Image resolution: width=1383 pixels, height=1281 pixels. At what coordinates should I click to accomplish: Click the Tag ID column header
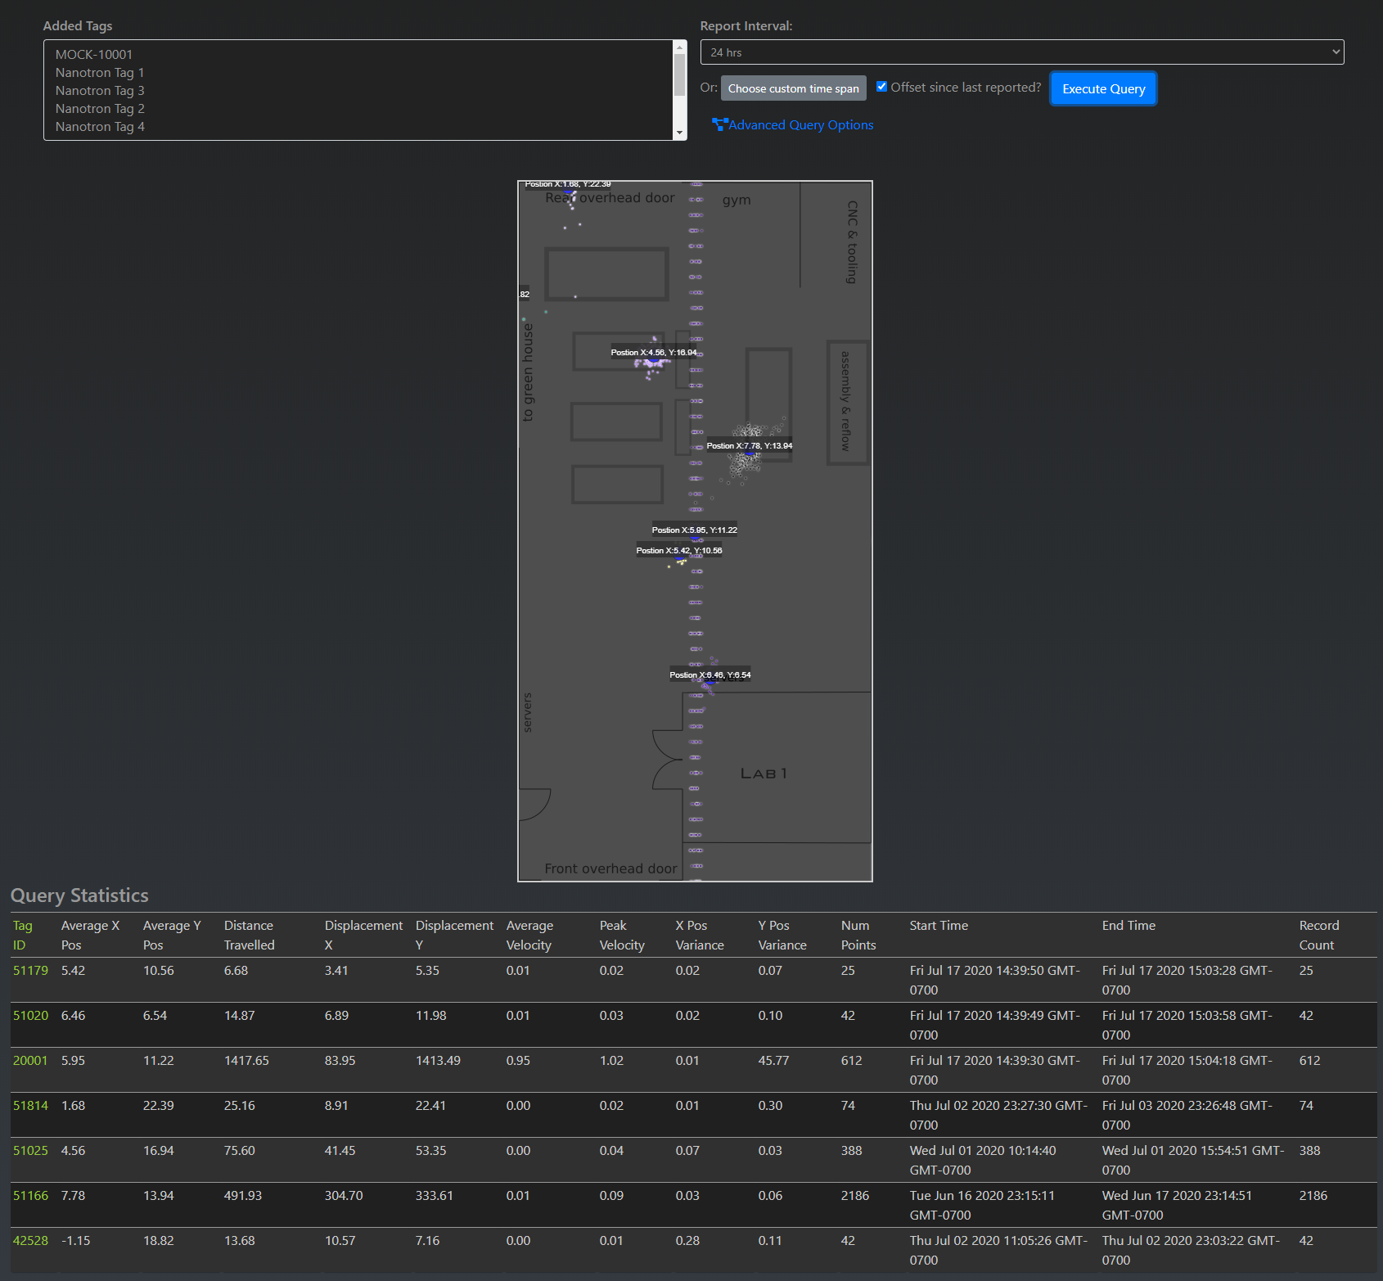[x=23, y=936]
